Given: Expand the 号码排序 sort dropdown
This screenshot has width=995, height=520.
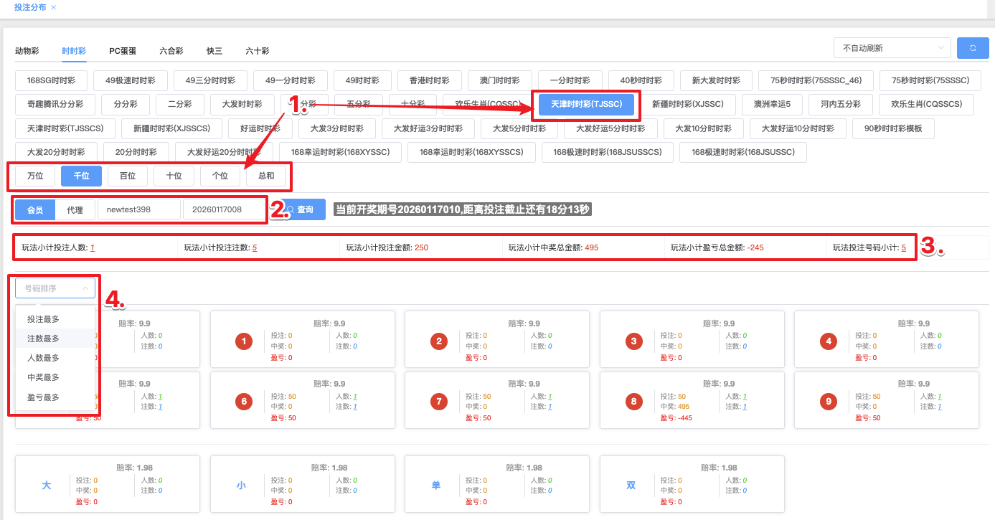Looking at the screenshot, I should 55,288.
